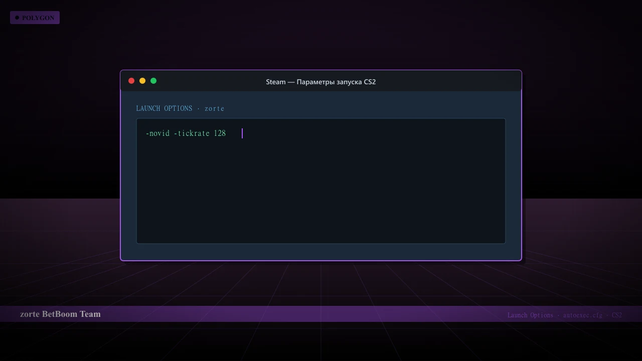Click the 'LAUNCH OPTIONS · zorte' label
The image size is (642, 361).
pos(180,108)
